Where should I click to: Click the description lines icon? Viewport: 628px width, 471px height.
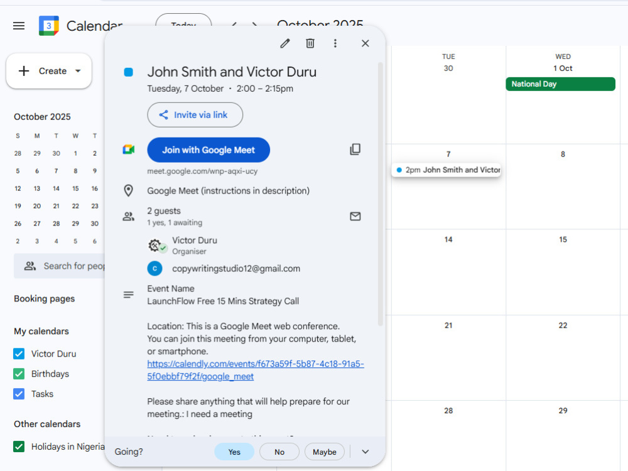click(x=128, y=295)
